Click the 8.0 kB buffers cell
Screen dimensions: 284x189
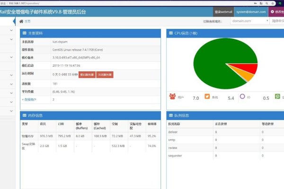point(80,136)
